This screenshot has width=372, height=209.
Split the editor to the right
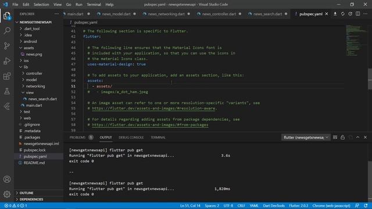coord(358,14)
